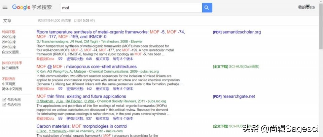This screenshot has width=323, height=137.
Task: View 被引用次数 648 citations
Action: point(79,59)
